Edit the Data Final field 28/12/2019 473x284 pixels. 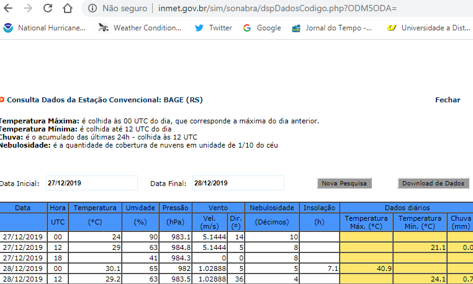[x=238, y=183]
